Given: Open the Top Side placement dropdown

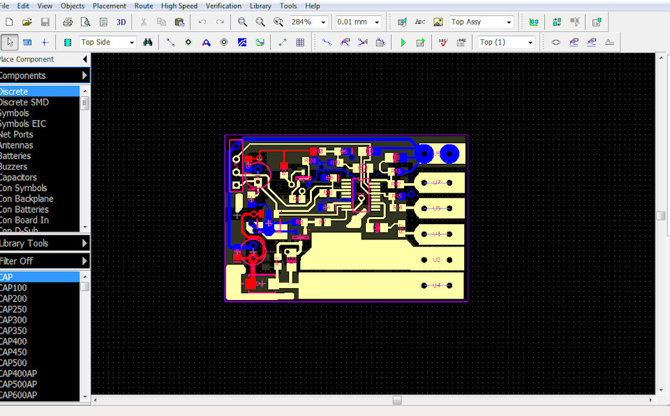Looking at the screenshot, I should click(132, 43).
